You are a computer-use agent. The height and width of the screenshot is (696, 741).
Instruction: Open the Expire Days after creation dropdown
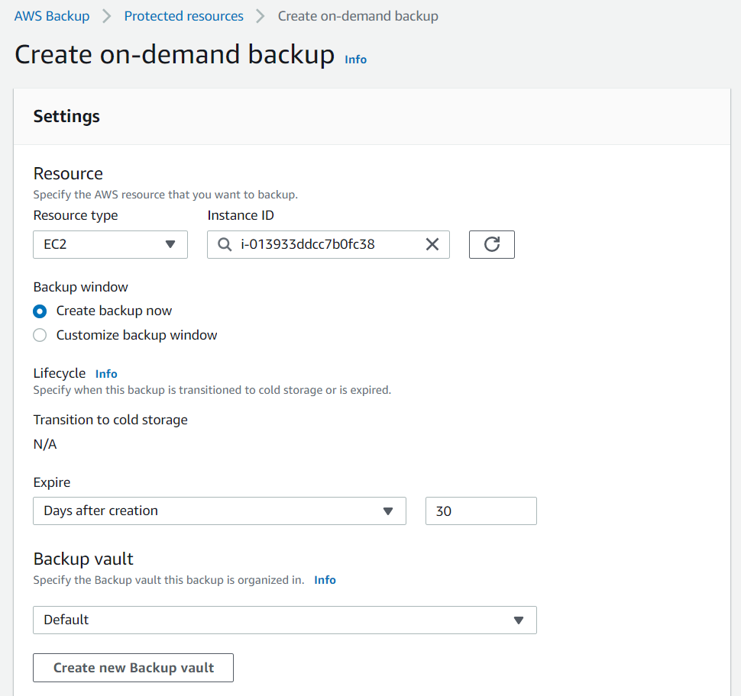point(219,511)
